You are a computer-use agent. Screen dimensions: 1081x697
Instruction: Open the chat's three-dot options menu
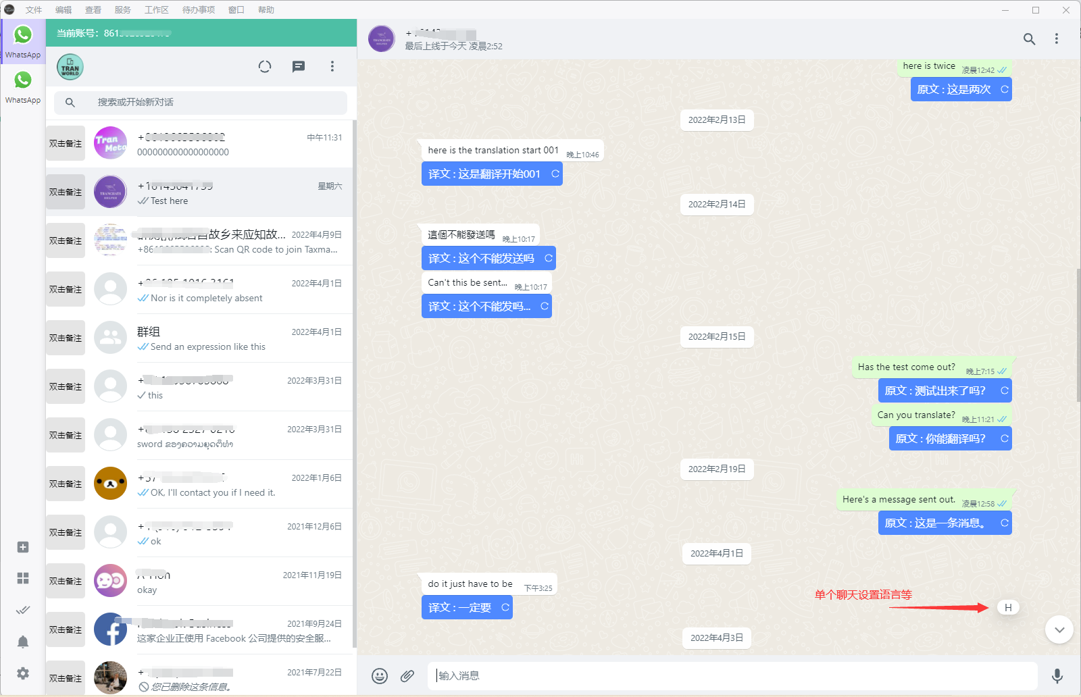[x=1057, y=38]
